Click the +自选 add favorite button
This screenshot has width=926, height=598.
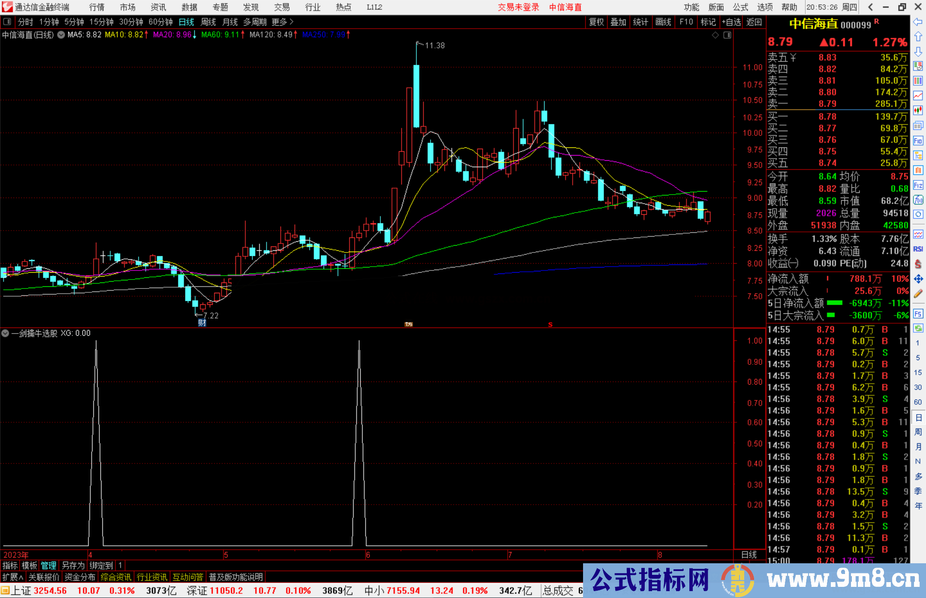click(x=731, y=22)
